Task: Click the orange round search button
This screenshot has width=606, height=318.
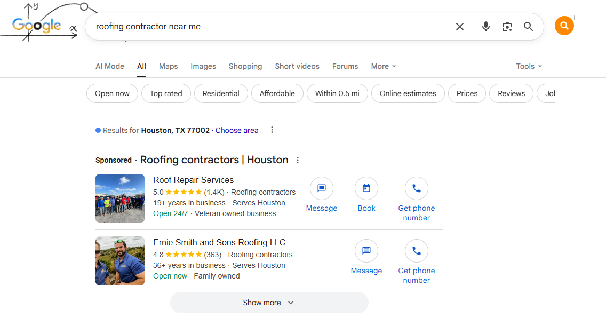Action: click(564, 26)
